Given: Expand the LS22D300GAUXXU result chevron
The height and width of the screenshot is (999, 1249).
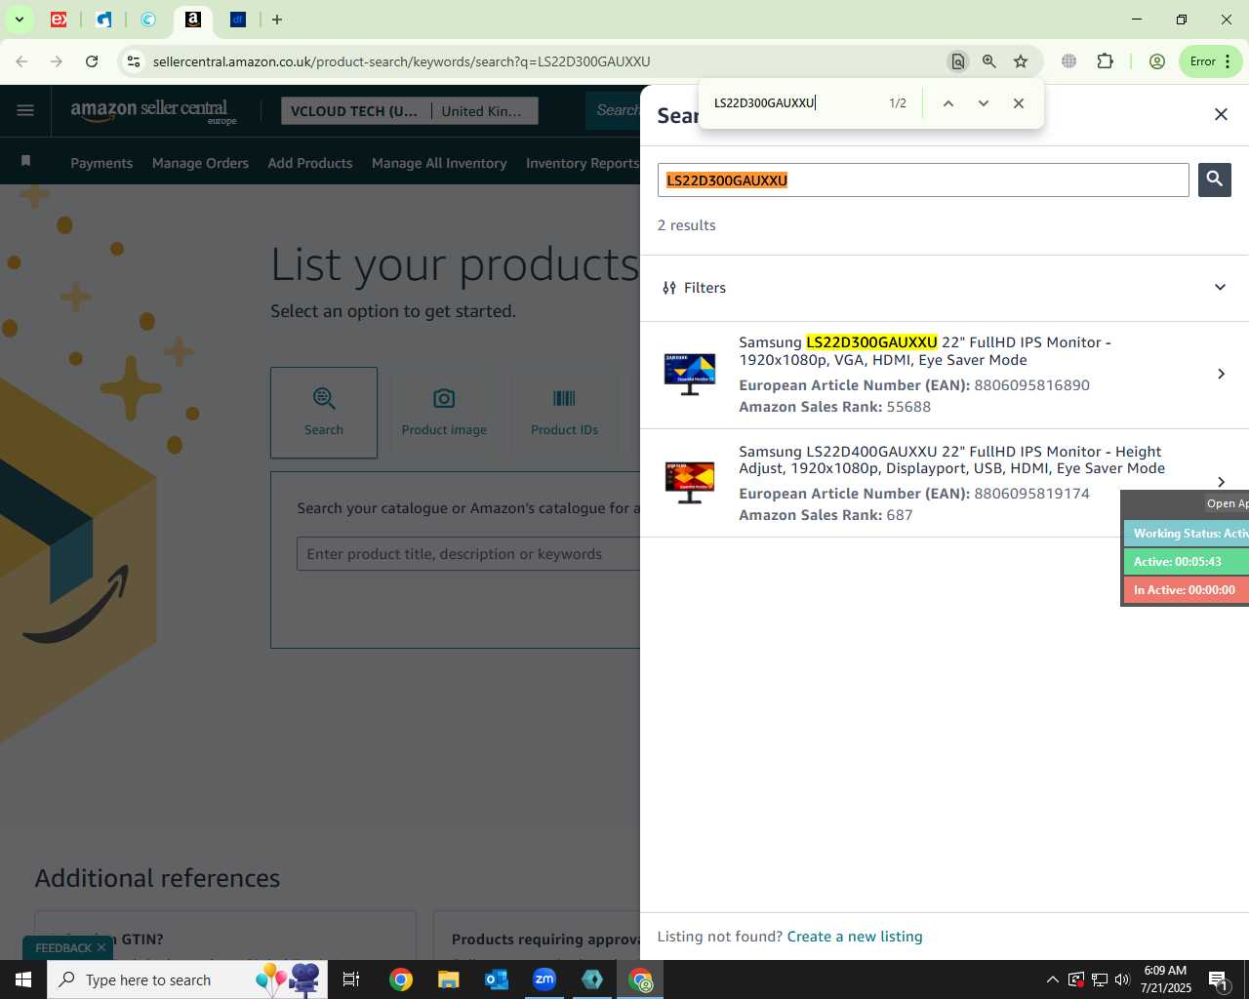Looking at the screenshot, I should (1221, 374).
